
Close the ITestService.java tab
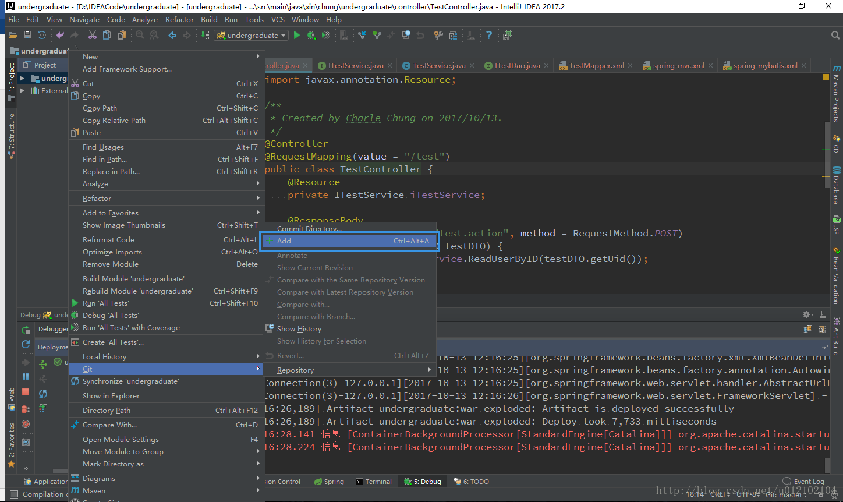pos(390,66)
